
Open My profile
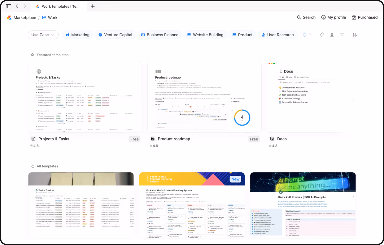click(334, 17)
